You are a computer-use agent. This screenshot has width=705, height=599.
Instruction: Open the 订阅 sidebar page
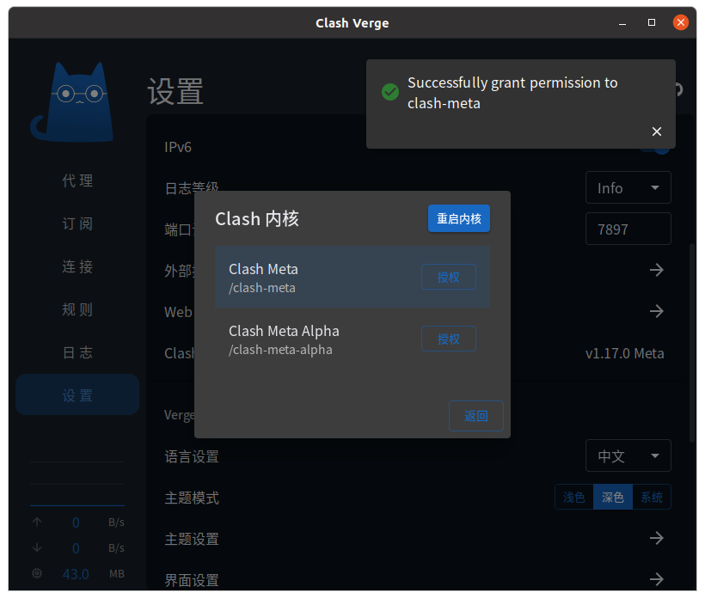77,223
